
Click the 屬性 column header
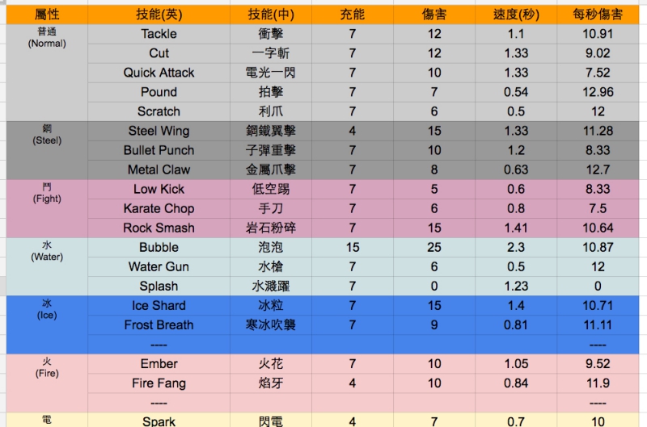point(46,15)
